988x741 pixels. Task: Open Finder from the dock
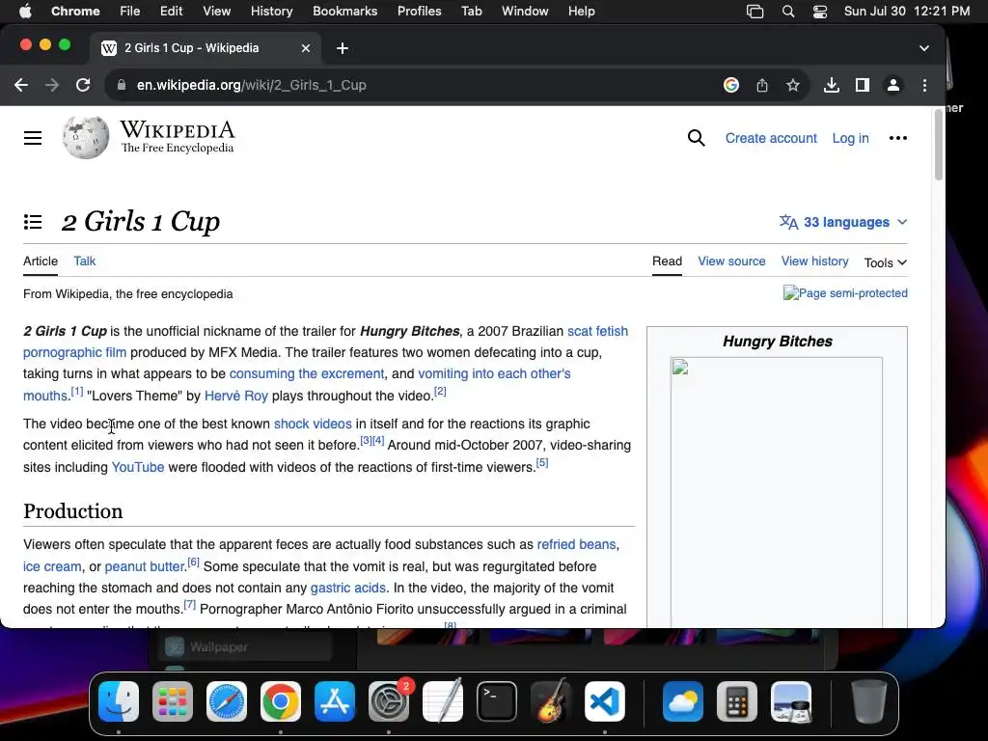pyautogui.click(x=119, y=702)
